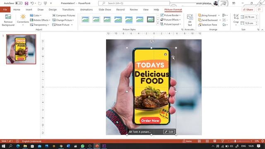Open the View tab
This screenshot has width=265, height=149.
click(x=146, y=10)
